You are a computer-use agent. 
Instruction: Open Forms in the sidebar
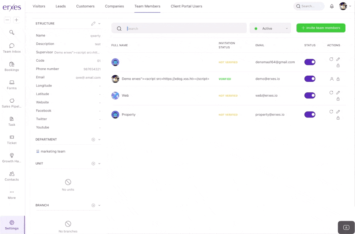click(12, 85)
